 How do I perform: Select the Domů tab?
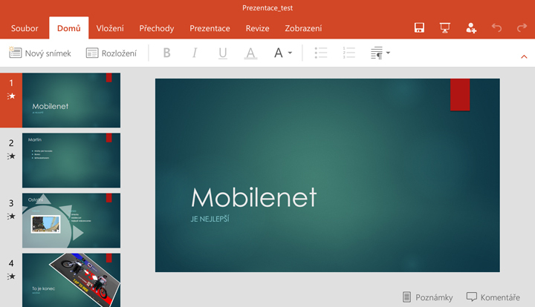[x=69, y=28]
